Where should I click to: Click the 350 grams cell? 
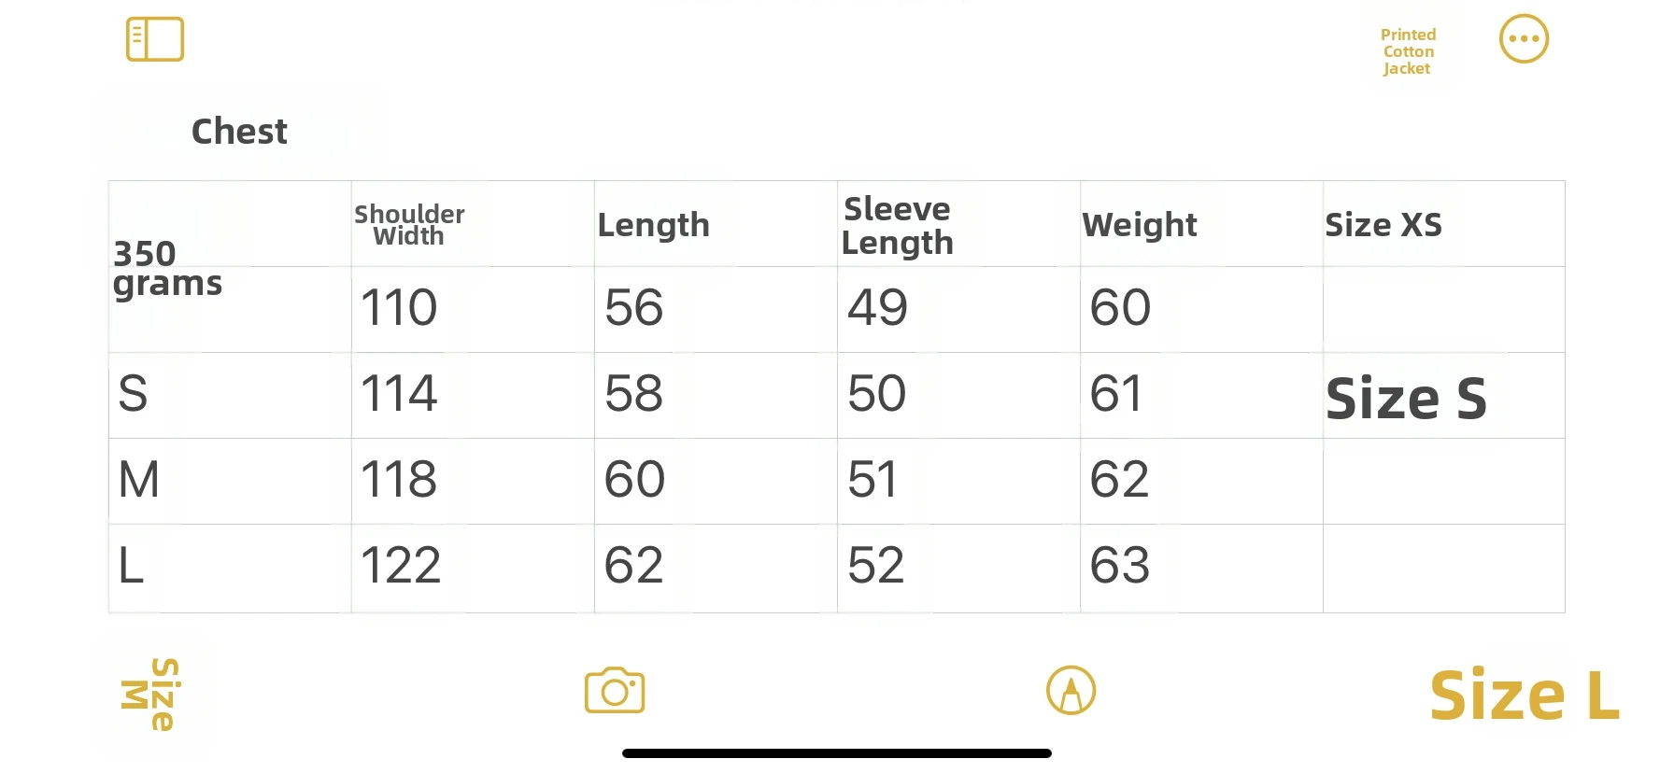[168, 268]
